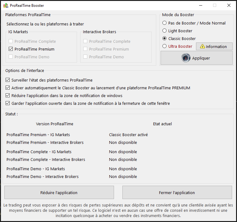This screenshot has width=237, height=222.
Task: Check Interactive Brokers ProRealTime Premium checkbox
Action: (85, 49)
